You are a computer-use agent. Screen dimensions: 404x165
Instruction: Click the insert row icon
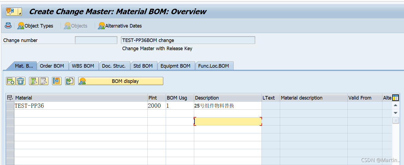pos(11,81)
